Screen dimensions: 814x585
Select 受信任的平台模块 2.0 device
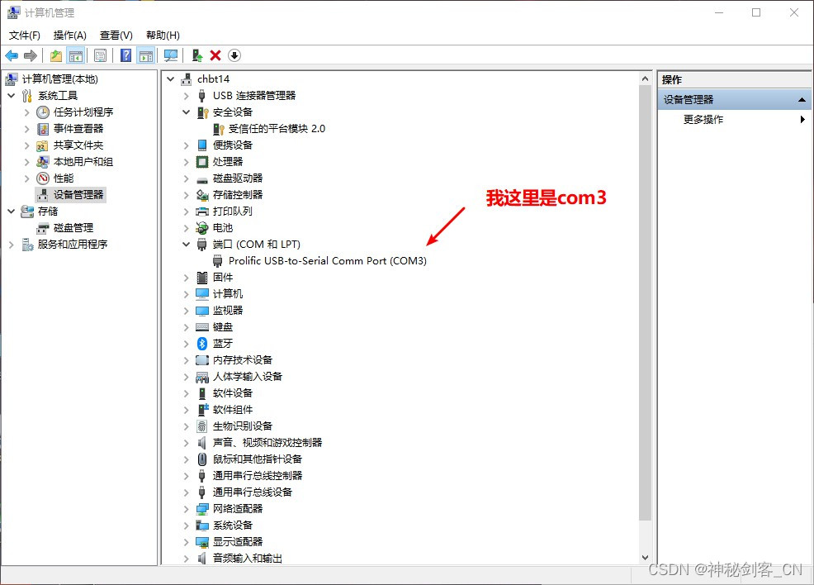(x=277, y=129)
